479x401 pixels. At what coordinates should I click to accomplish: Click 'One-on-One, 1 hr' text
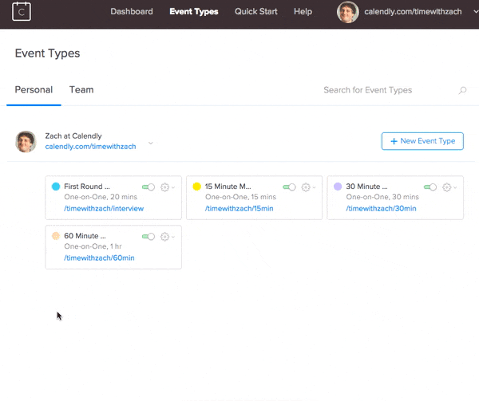click(x=93, y=246)
